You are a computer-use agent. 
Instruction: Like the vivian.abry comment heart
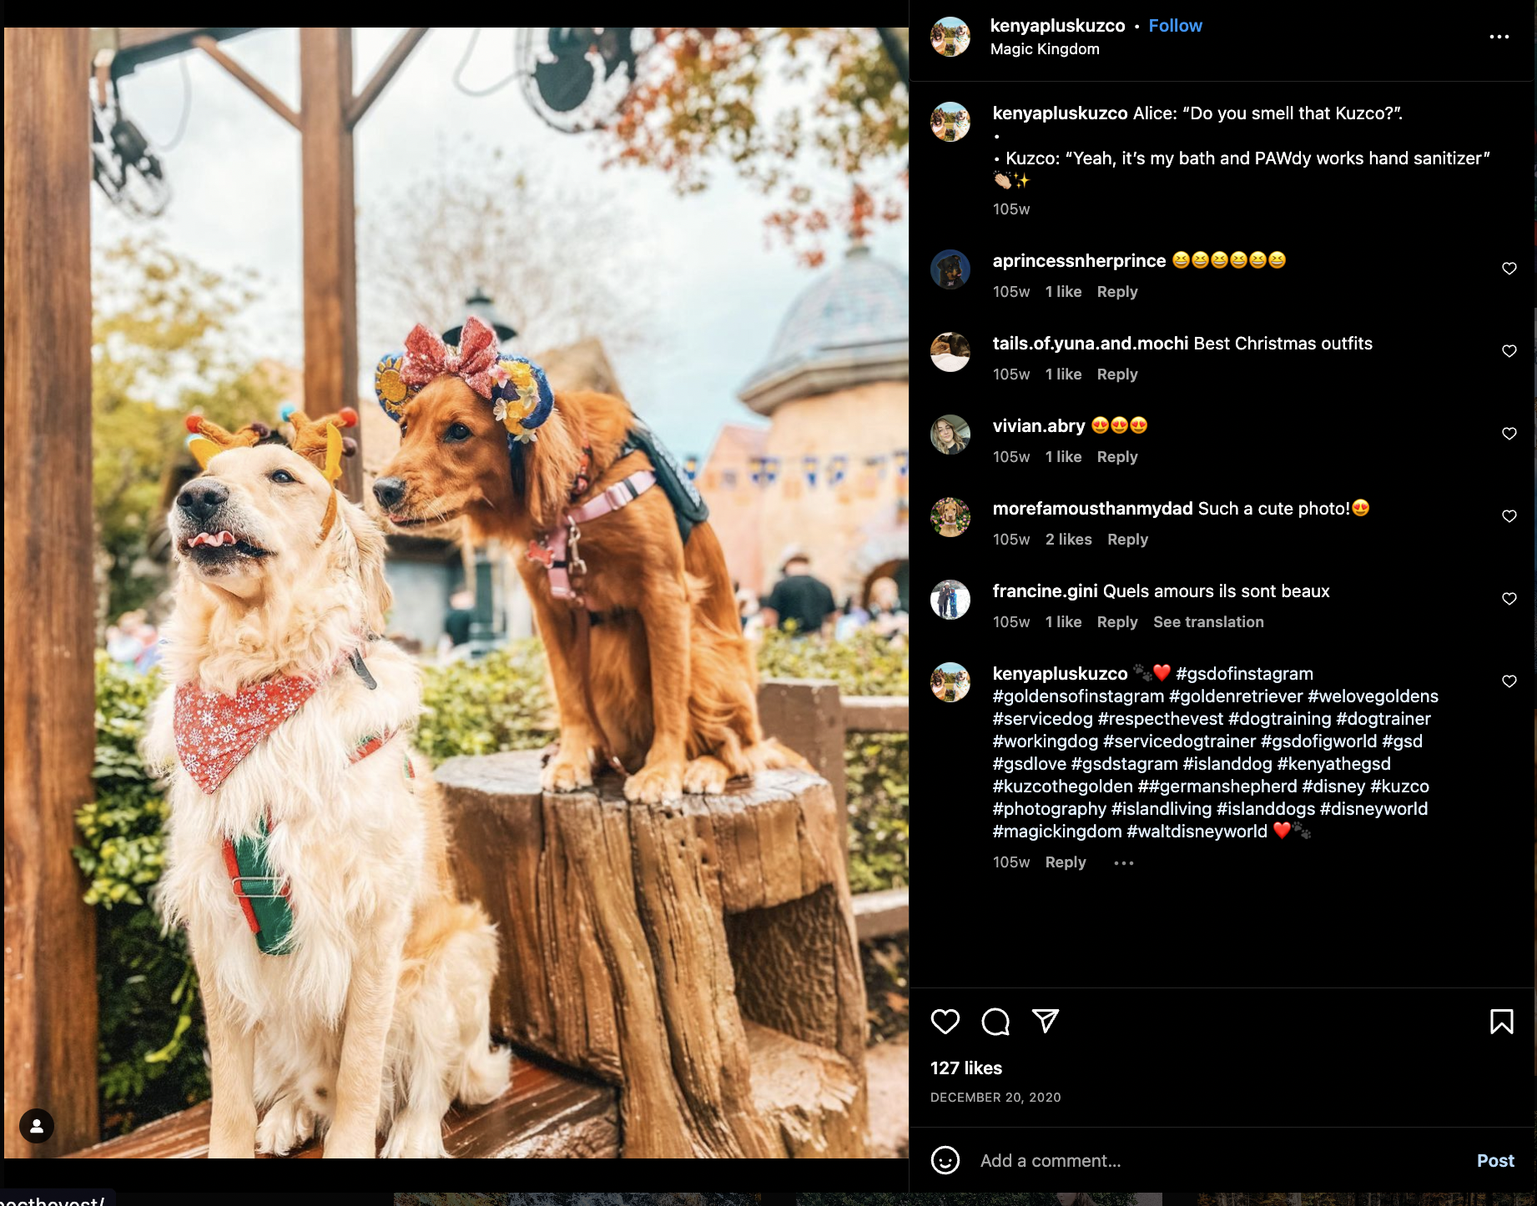(x=1509, y=434)
